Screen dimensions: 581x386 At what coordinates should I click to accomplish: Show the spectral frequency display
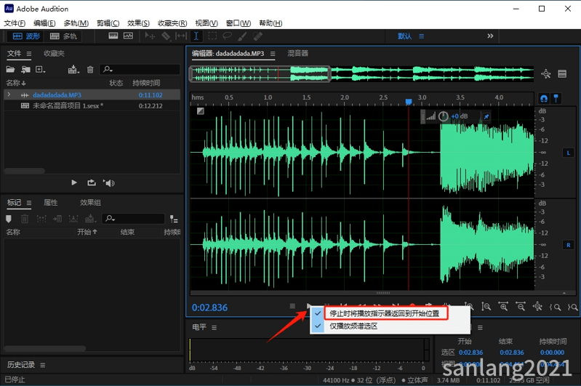(x=113, y=36)
